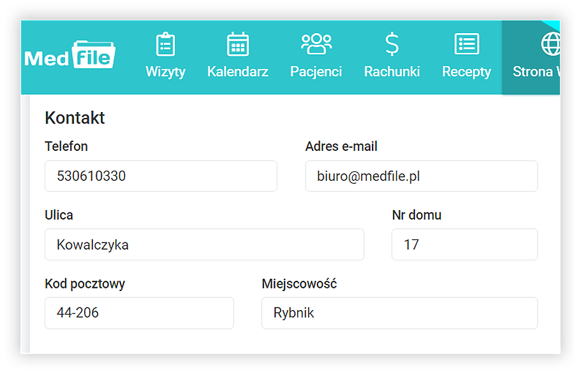Select the Ulica field containing Kowalczyka
Viewport: 574px width, 382px height.
[x=204, y=244]
